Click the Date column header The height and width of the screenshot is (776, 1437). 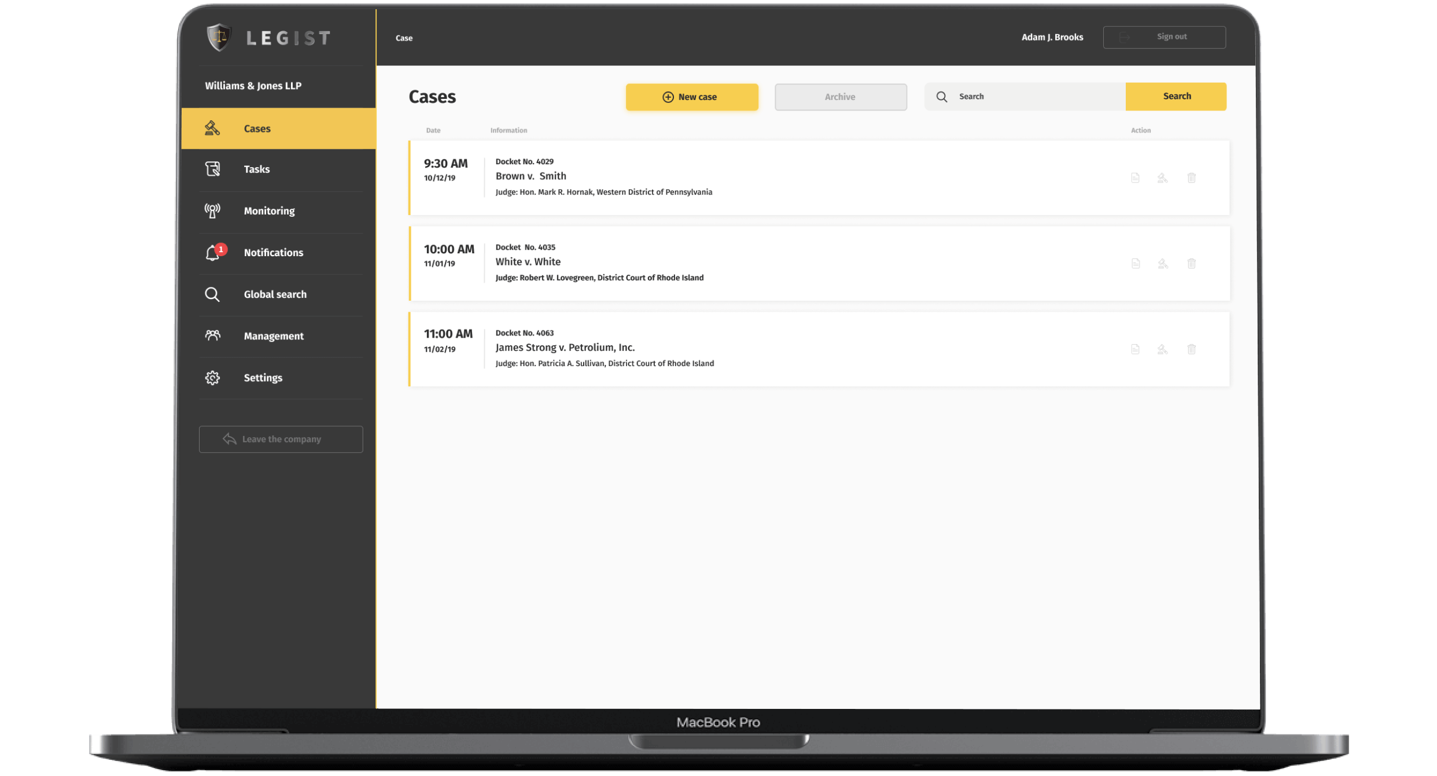tap(433, 130)
